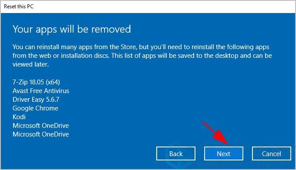This screenshot has width=296, height=170.
Task: Click the 'viewed later.' text line
Action: pos(30,64)
